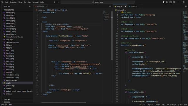The width and height of the screenshot is (188, 106).
Task: Open jump.mp3 in explorer
Action: [x=9, y=40]
